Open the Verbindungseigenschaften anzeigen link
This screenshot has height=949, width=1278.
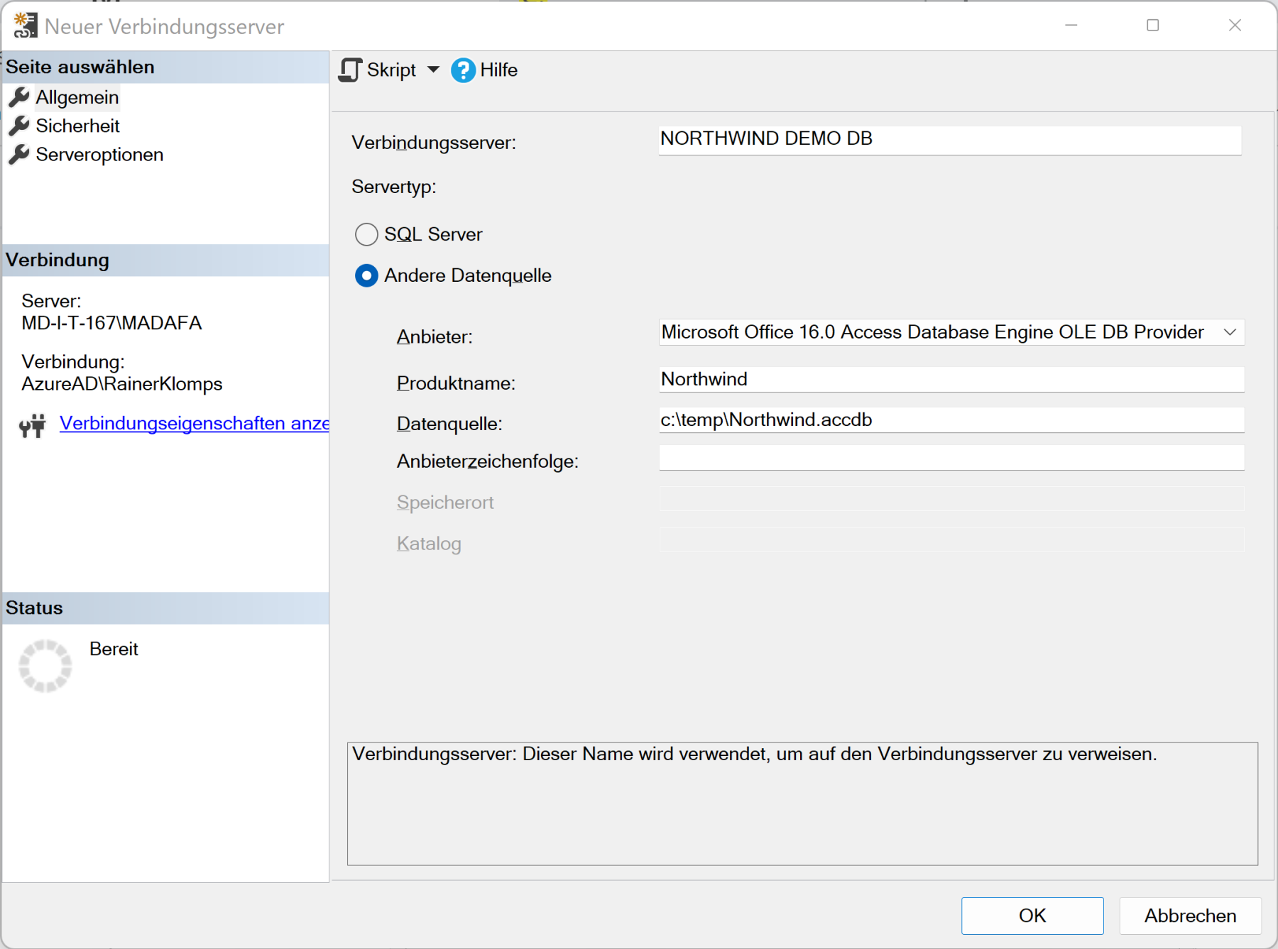coord(194,424)
